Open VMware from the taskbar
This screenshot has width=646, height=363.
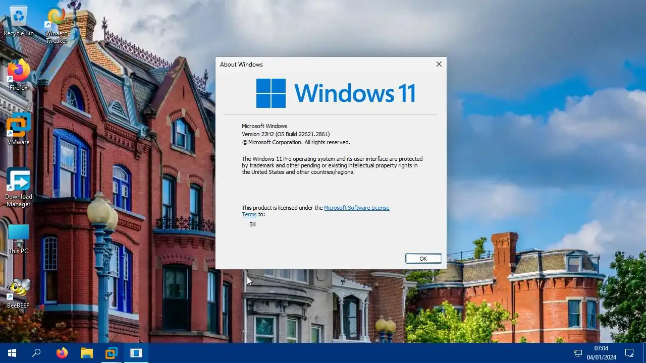pos(112,353)
